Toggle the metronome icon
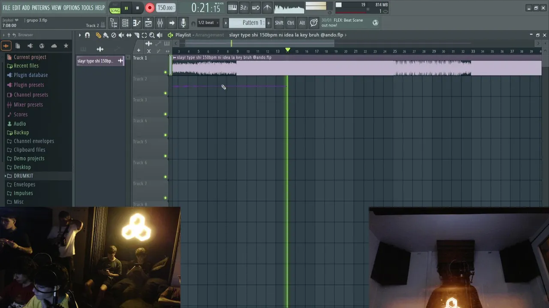The height and width of the screenshot is (308, 549). (267, 7)
